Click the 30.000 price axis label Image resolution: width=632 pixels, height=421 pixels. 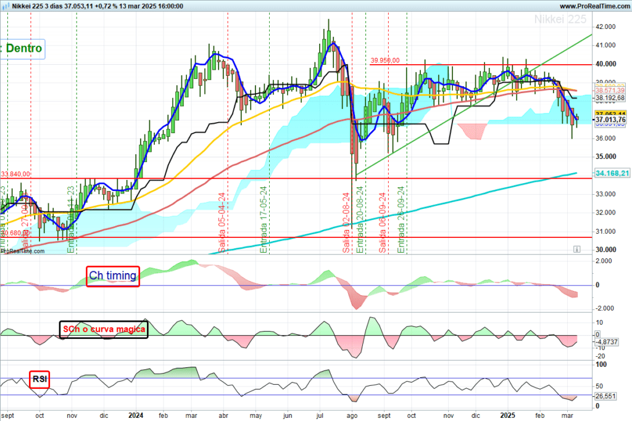tap(605, 250)
